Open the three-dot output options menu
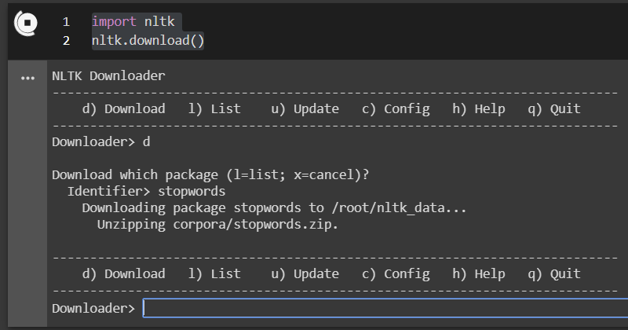This screenshot has height=330, width=628. coord(28,79)
